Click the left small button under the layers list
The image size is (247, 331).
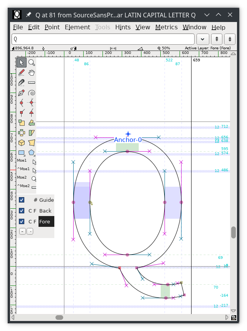point(23,231)
